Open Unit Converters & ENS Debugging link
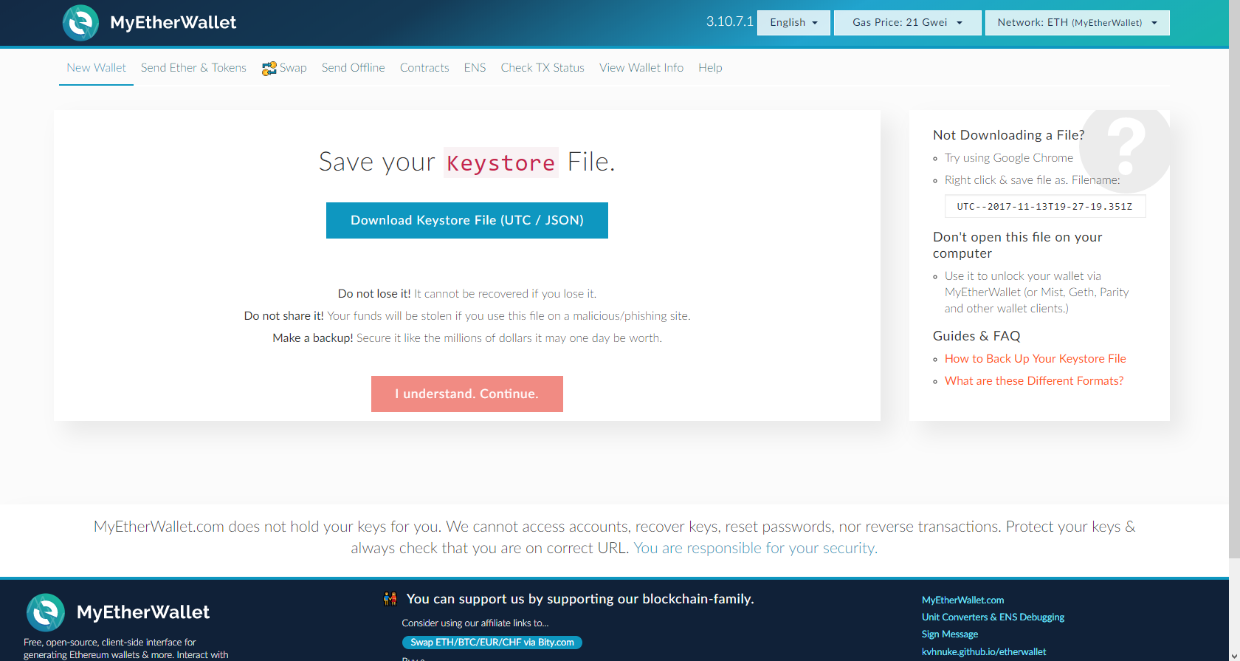Image resolution: width=1240 pixels, height=661 pixels. [x=993, y=617]
